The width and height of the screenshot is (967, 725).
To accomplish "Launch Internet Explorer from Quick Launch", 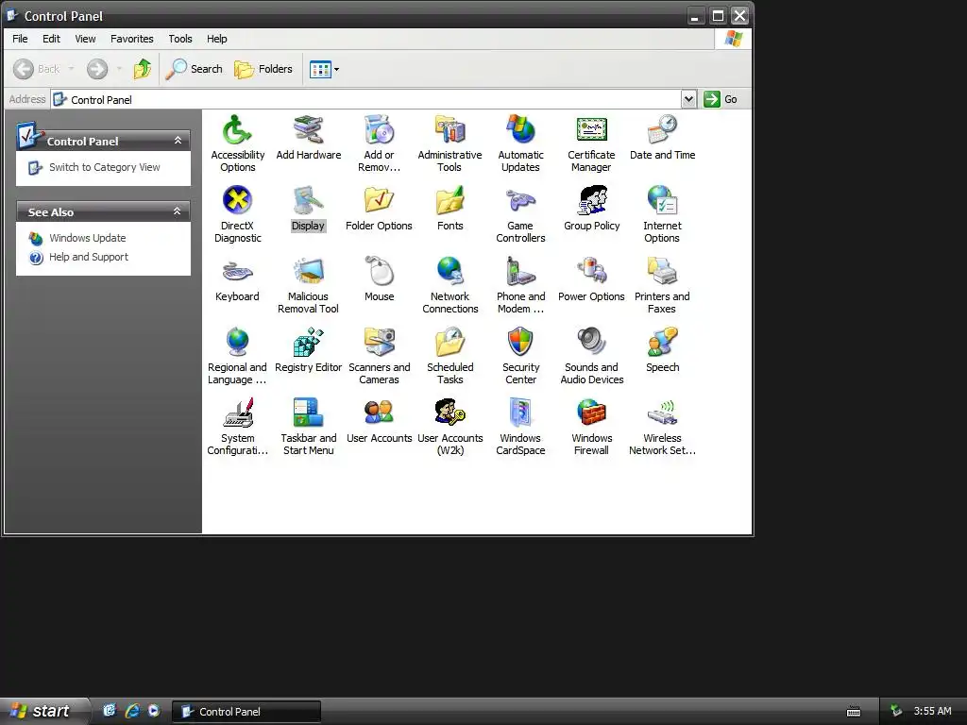I will [x=132, y=711].
